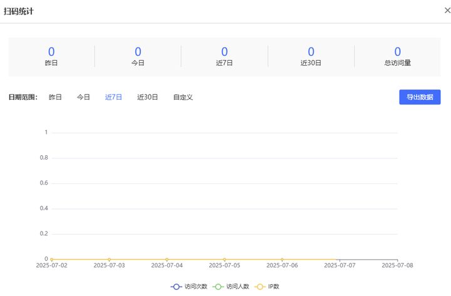Screen dimensions: 451x296
Task: Toggle 访问次数 series in chart legend
Action: point(189,287)
